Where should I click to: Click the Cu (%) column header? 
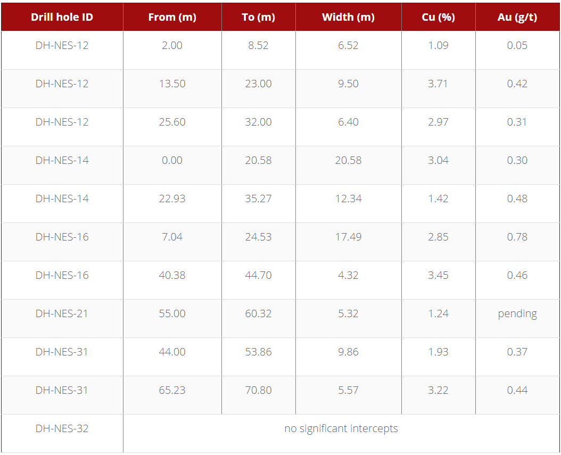[438, 17]
